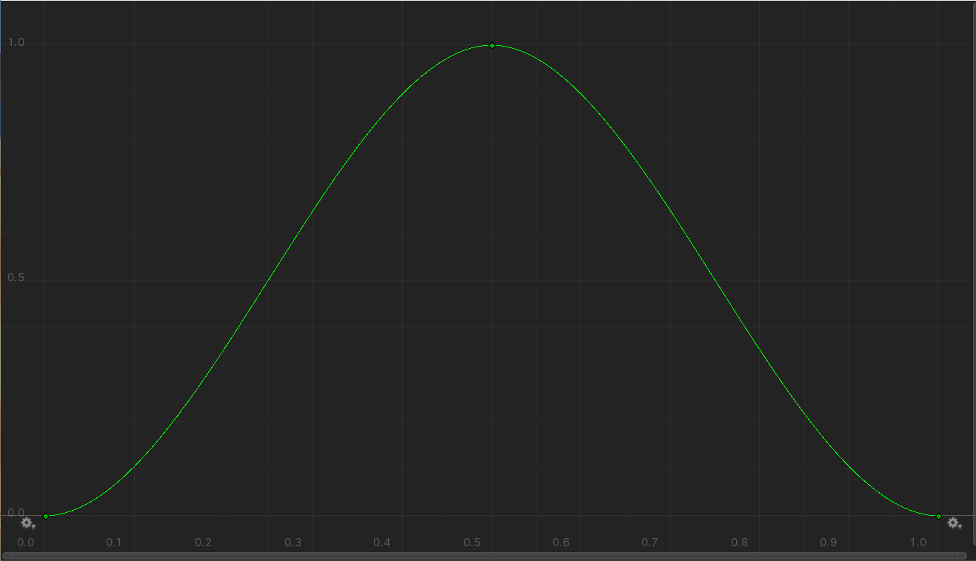Click the 0.1 time axis label
The image size is (976, 561).
click(x=114, y=542)
